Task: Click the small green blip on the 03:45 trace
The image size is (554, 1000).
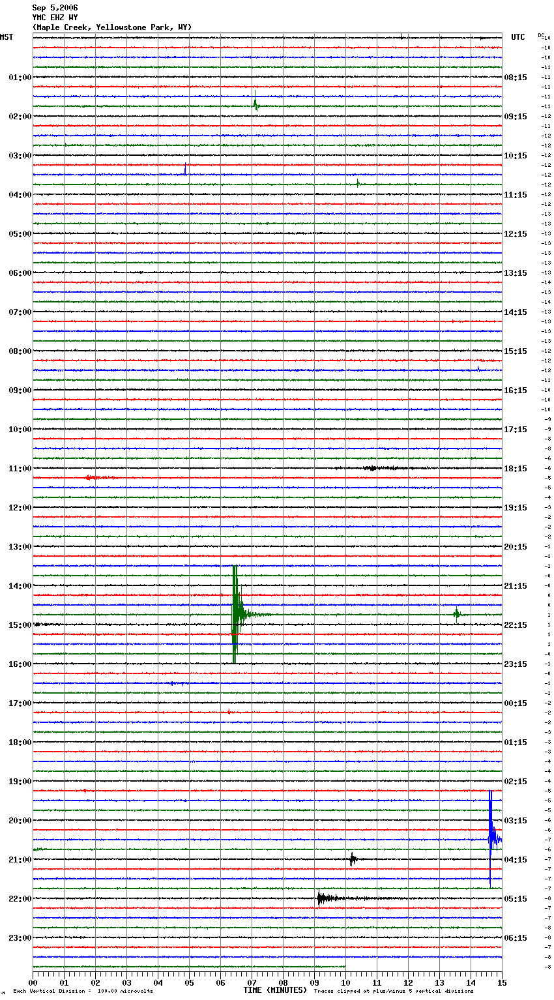Action: point(358,183)
